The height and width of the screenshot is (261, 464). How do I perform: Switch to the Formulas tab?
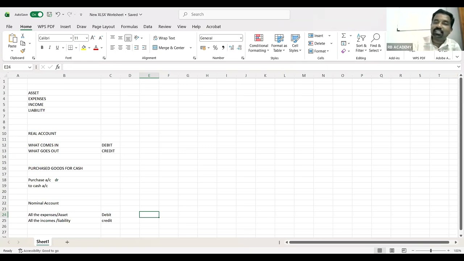pyautogui.click(x=129, y=26)
